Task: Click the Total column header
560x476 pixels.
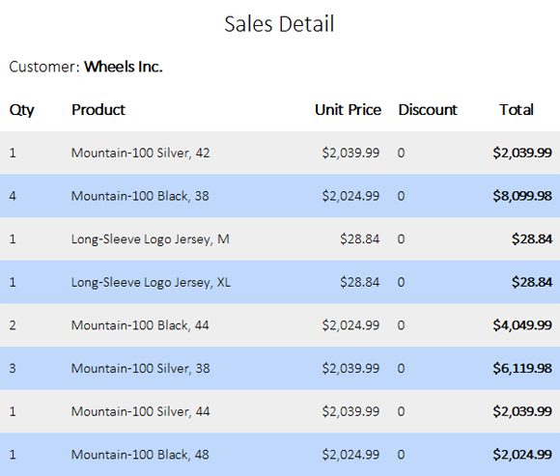Action: pos(517,110)
